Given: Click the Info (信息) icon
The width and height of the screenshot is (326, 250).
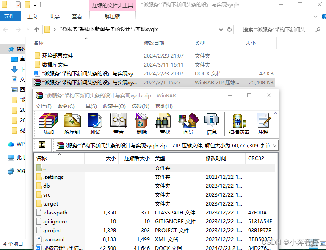Looking at the screenshot, I should [x=212, y=124].
